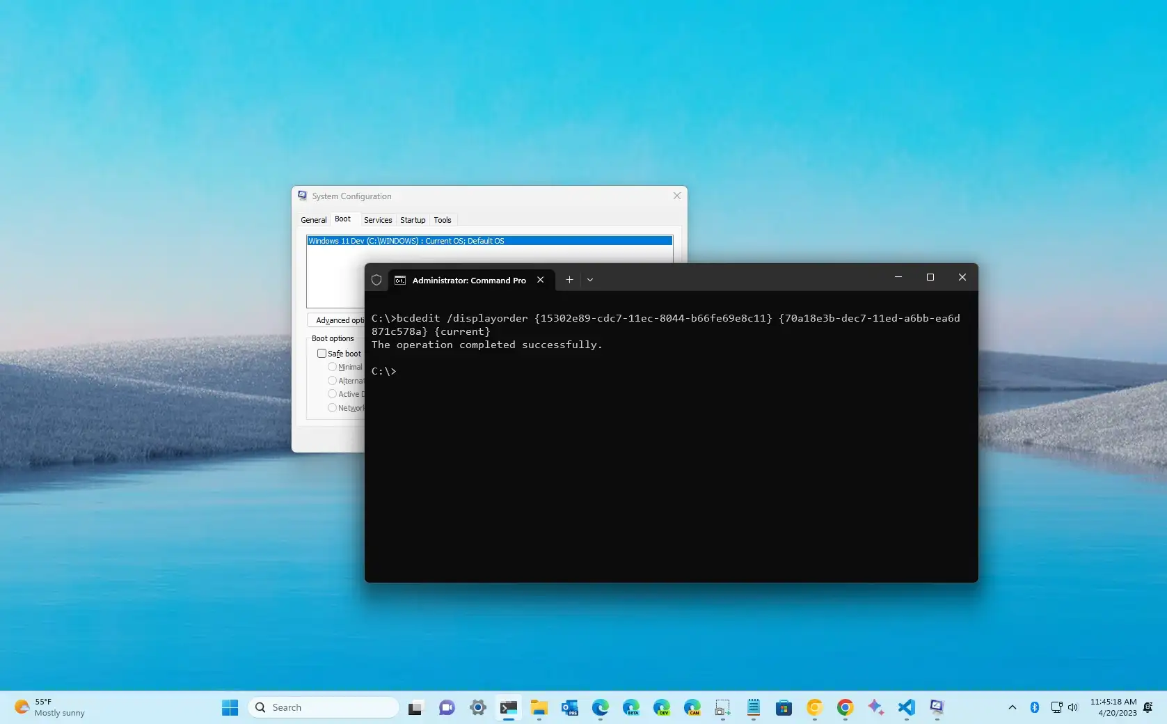The height and width of the screenshot is (724, 1167).
Task: Open the Search box on the taskbar
Action: click(x=324, y=707)
